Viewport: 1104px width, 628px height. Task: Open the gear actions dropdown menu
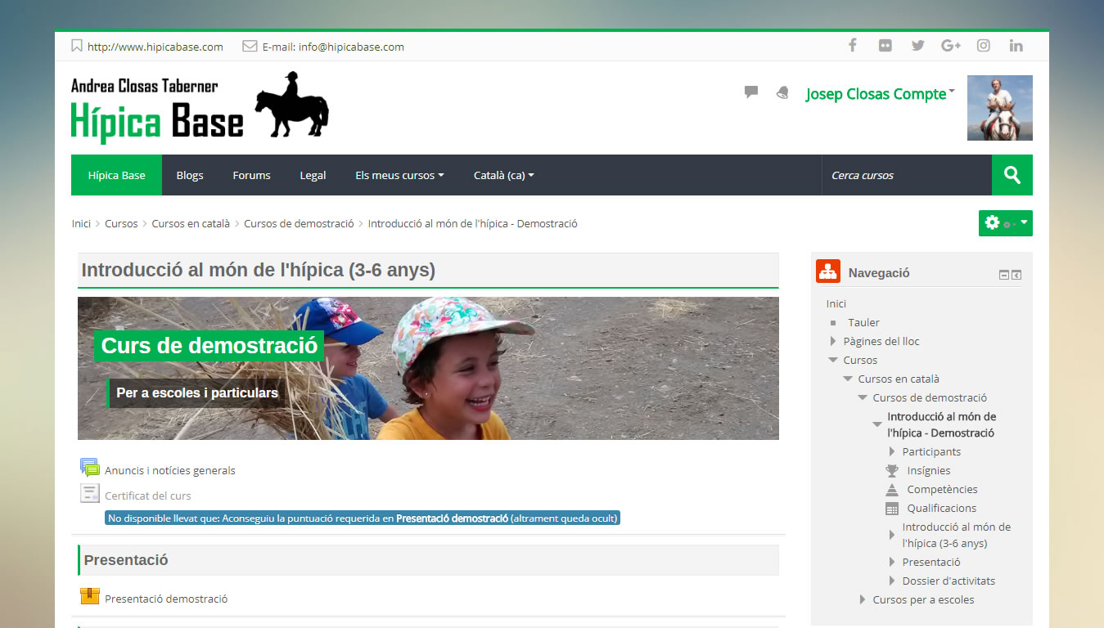pyautogui.click(x=1005, y=223)
